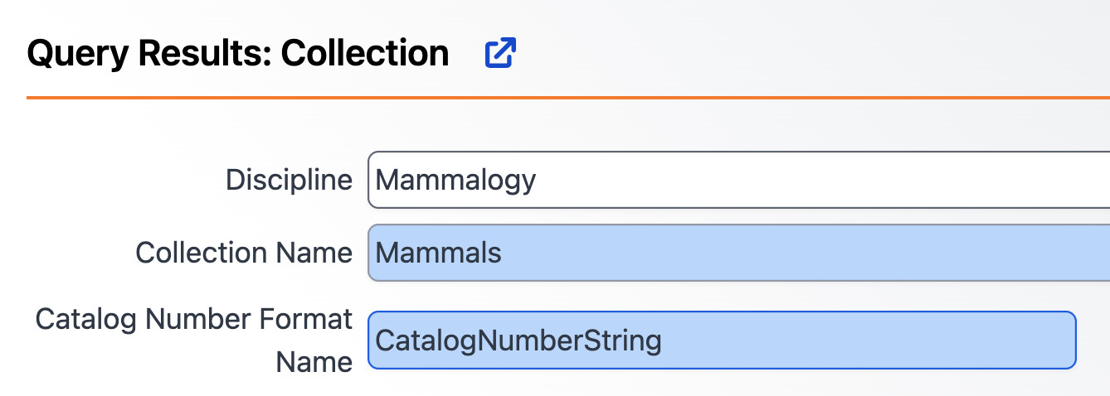Click blank area of the Mammals field
Viewport: 1110px width, 396px height.
830,252
